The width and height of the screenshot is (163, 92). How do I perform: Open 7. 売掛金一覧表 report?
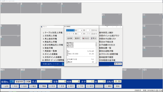(x=50, y=51)
